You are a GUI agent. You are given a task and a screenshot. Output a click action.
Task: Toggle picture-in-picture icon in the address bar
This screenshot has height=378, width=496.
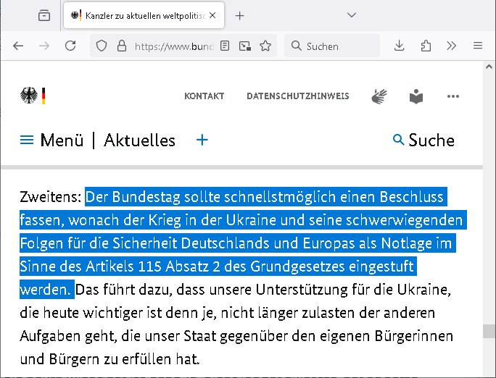pyautogui.click(x=246, y=46)
